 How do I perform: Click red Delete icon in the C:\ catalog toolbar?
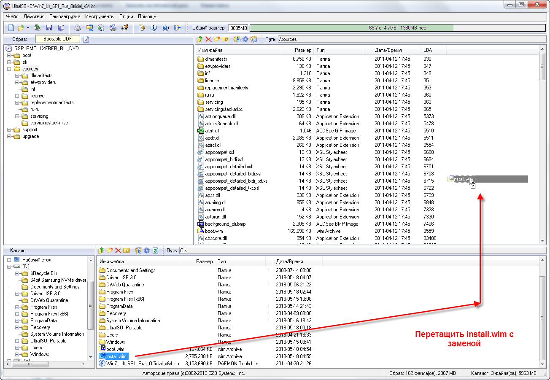coord(118,251)
